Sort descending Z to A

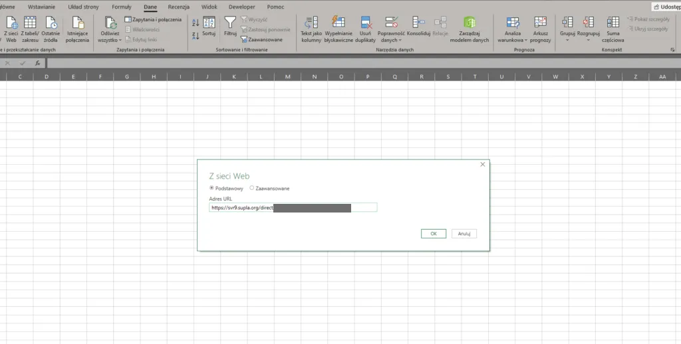[196, 36]
